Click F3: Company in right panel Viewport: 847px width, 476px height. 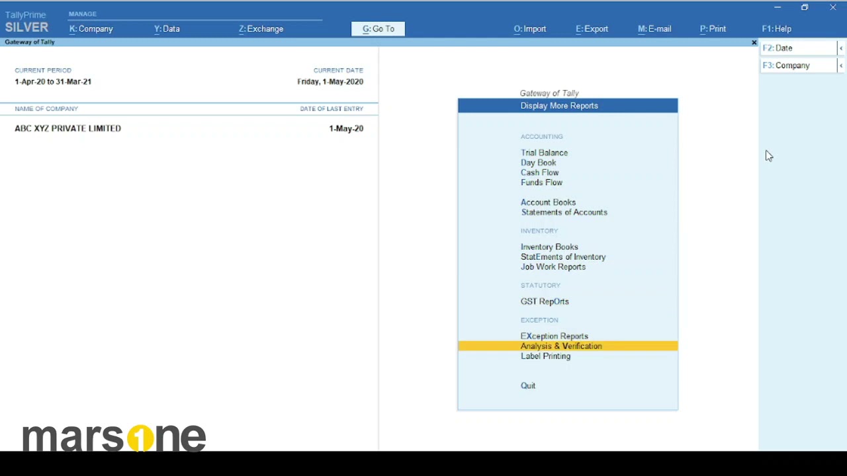pos(798,65)
